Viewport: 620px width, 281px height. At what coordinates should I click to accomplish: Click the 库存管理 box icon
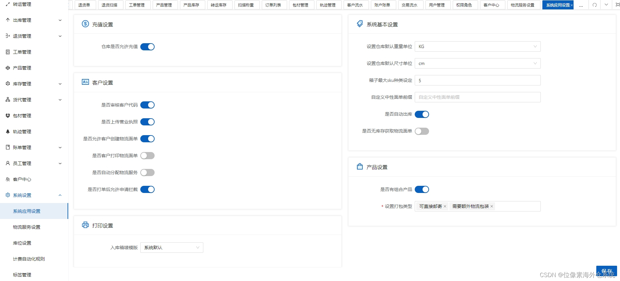point(8,83)
